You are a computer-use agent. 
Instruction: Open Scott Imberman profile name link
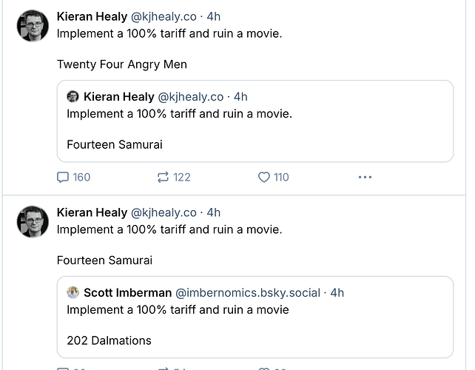coord(128,293)
